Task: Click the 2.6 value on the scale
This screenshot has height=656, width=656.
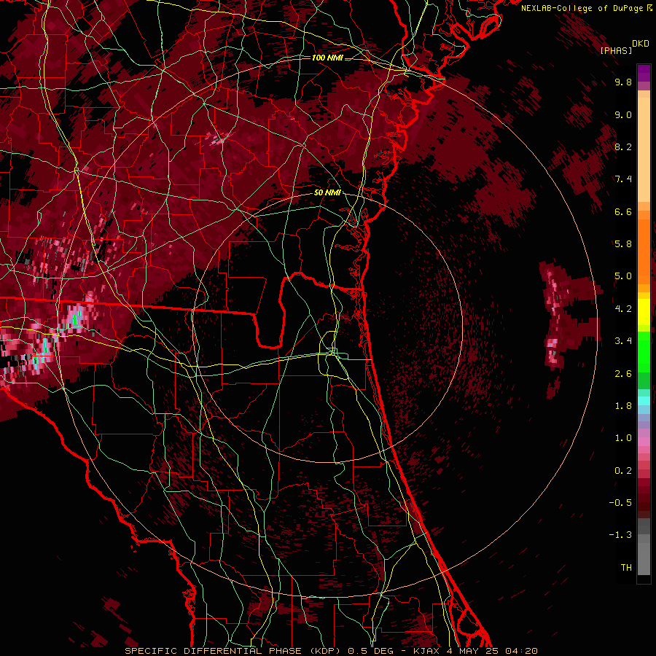Action: pyautogui.click(x=623, y=374)
